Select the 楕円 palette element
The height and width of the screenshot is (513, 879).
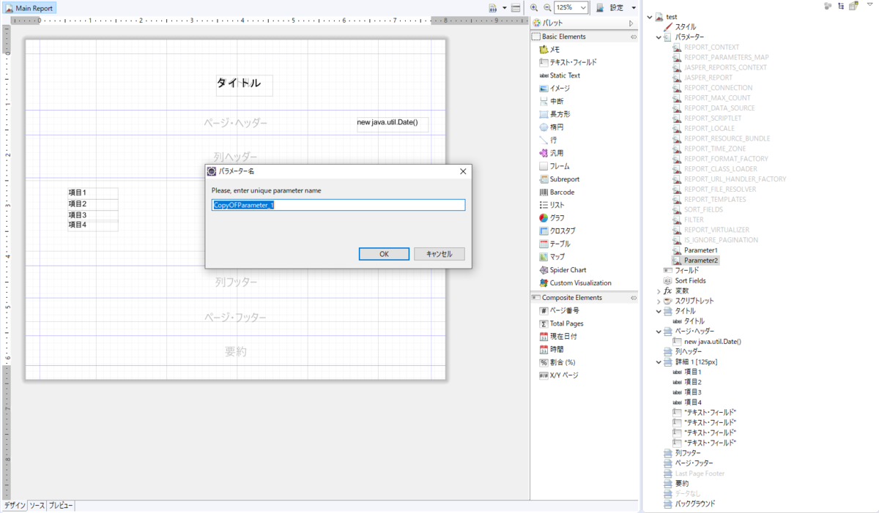551,127
